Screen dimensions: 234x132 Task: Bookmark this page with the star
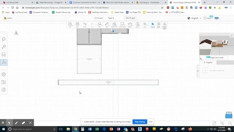pos(162,8)
